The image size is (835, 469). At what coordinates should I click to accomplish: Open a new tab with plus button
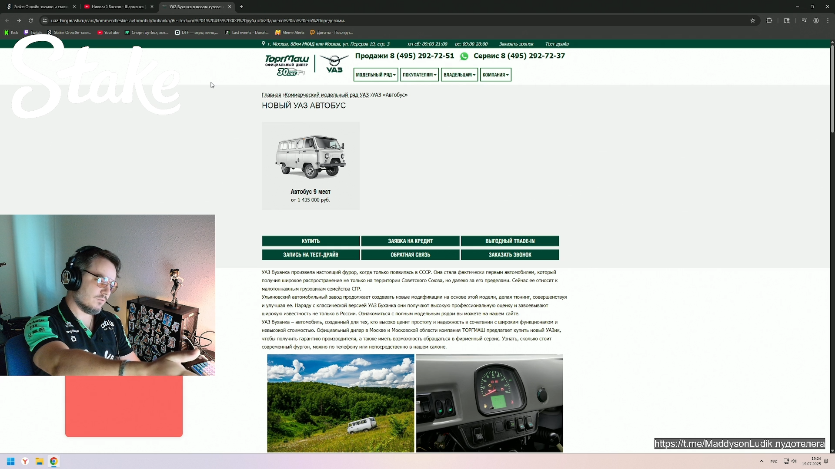click(241, 7)
